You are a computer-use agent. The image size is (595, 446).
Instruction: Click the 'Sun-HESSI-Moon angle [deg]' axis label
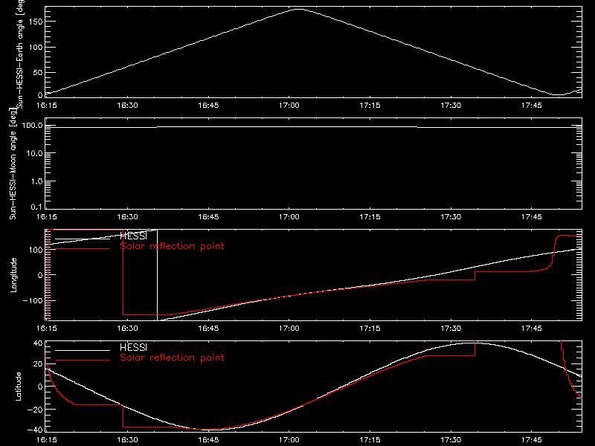(13, 164)
